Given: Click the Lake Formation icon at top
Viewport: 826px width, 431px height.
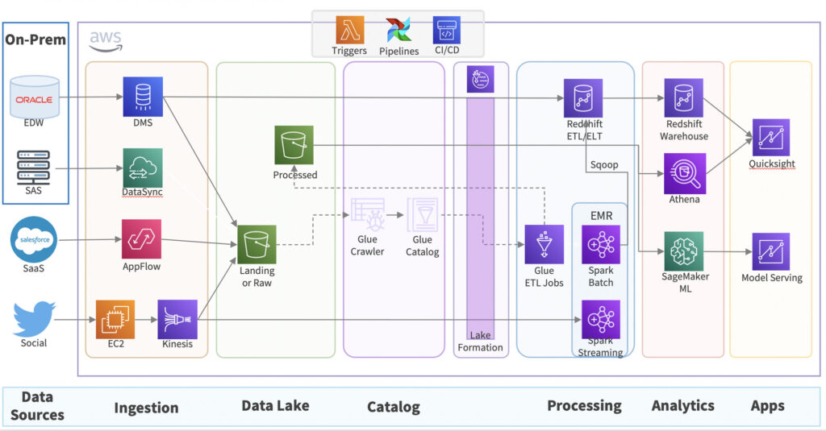Looking at the screenshot, I should (480, 80).
